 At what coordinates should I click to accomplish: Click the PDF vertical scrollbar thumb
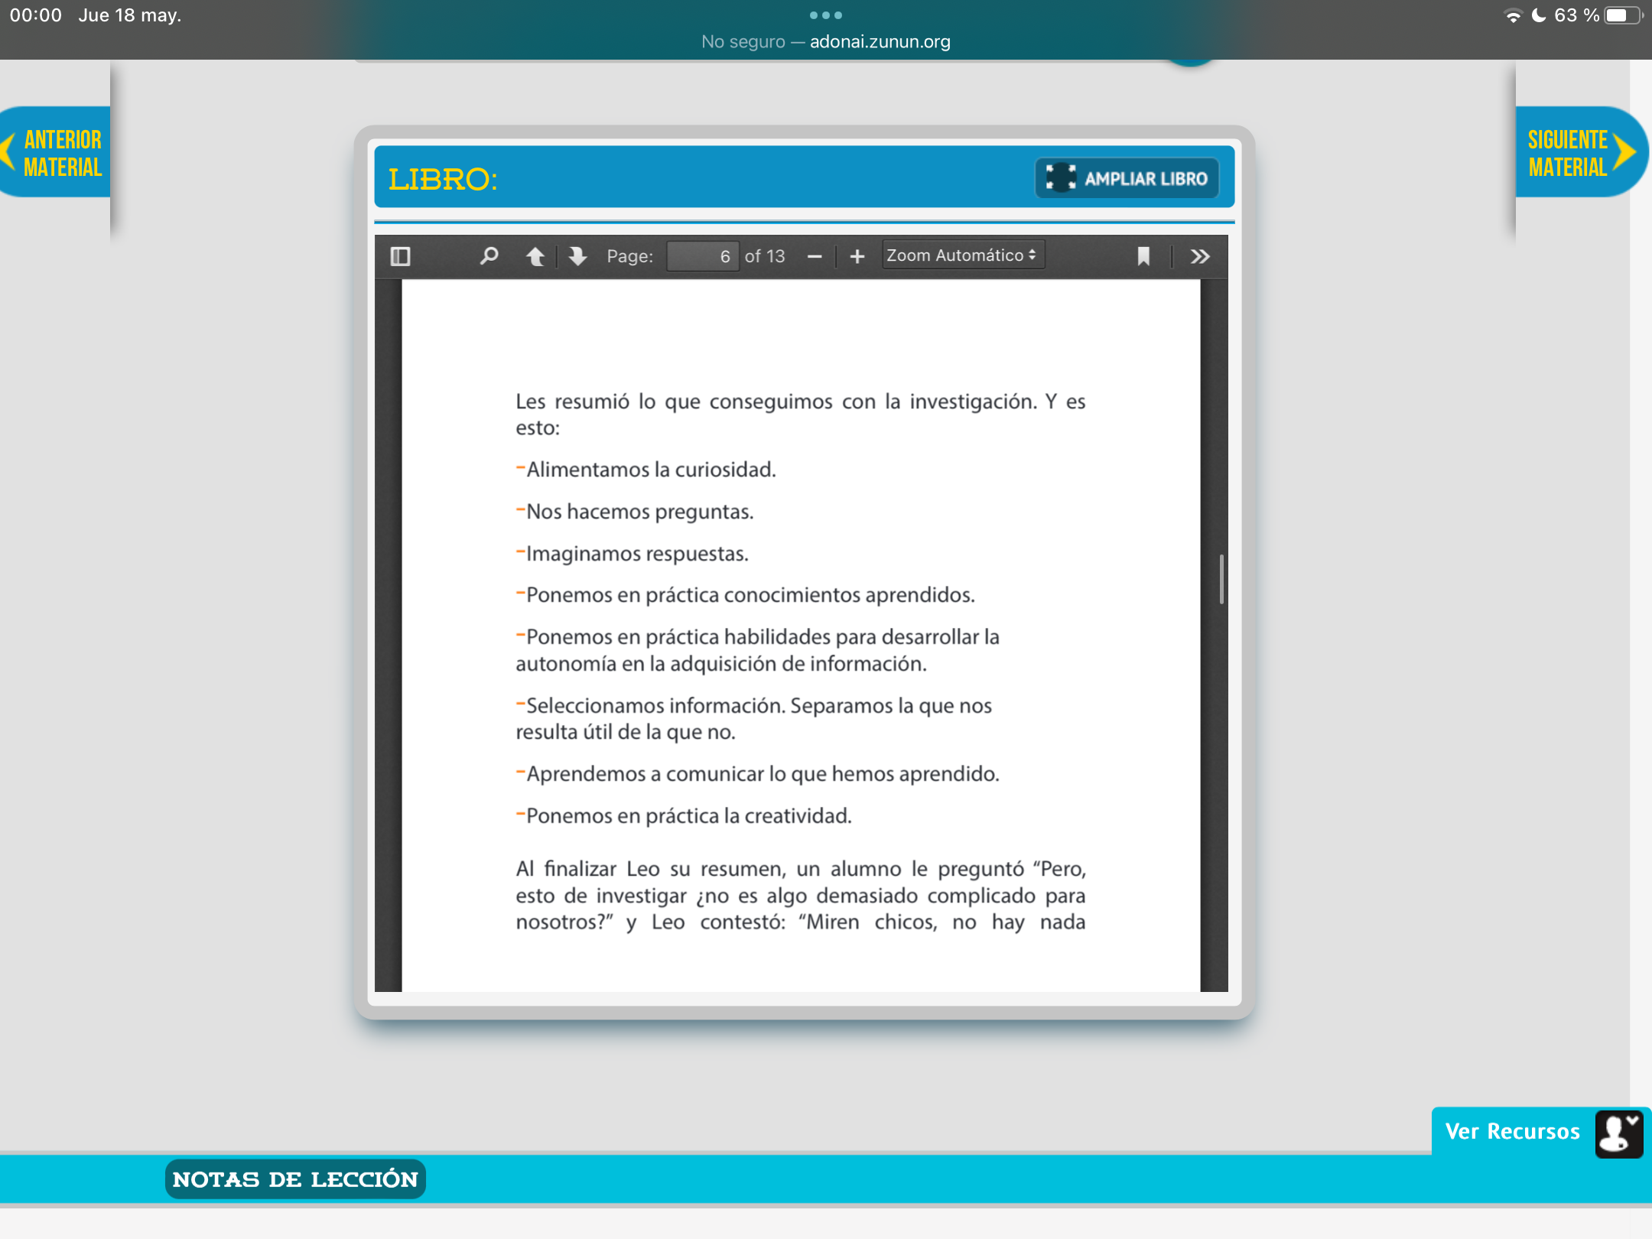pos(1221,579)
